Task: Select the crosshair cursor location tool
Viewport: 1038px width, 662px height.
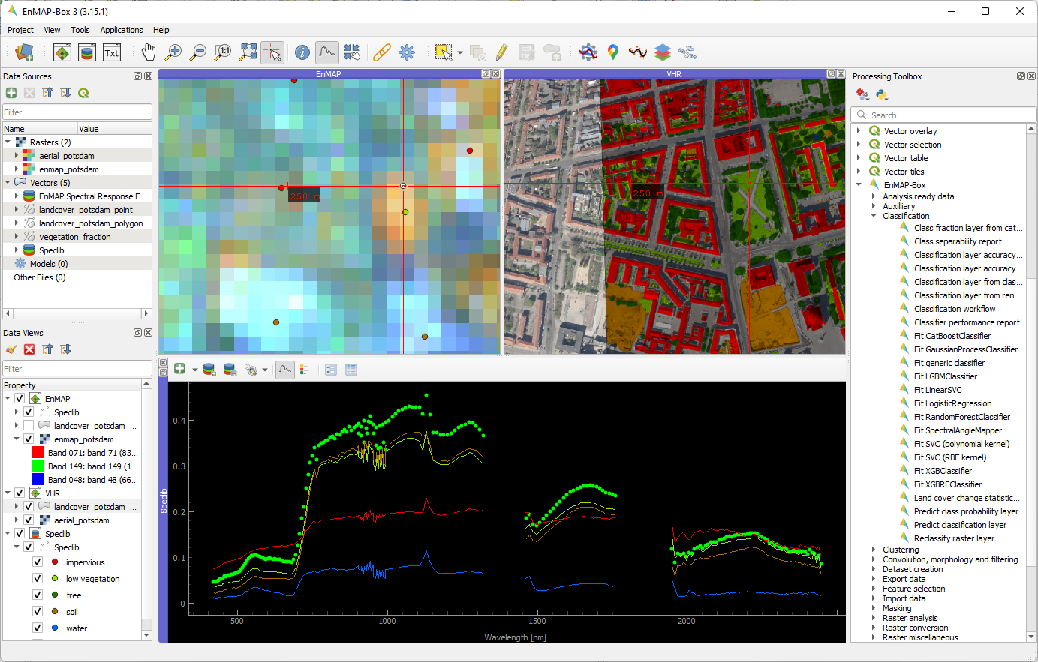Action: coord(272,52)
